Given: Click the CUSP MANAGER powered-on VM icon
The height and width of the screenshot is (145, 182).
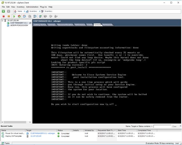Looking at the screenshot, I should click(x=8, y=23).
